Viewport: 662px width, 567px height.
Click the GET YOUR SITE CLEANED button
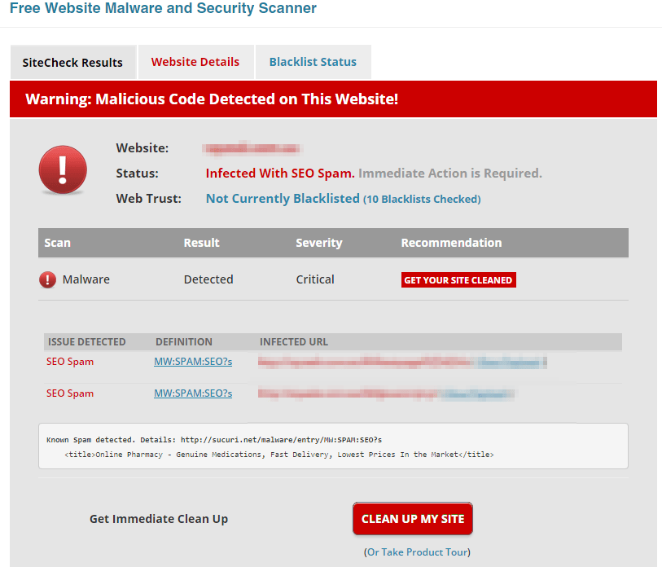(458, 279)
